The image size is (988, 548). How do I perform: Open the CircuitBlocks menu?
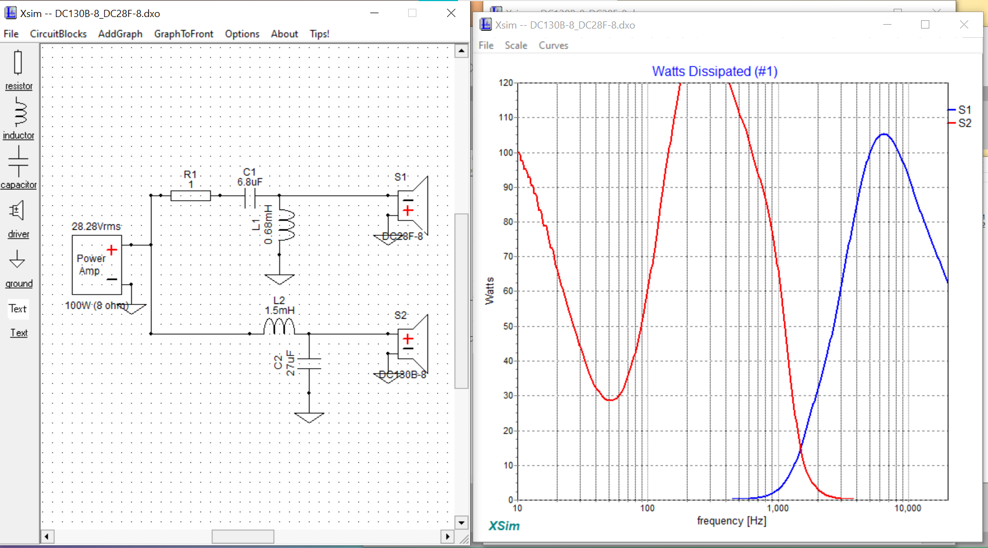[x=58, y=34]
